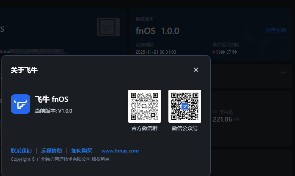This screenshot has width=295, height=176.
Task: Close the 关于飞牛 dialog
Action: (196, 70)
